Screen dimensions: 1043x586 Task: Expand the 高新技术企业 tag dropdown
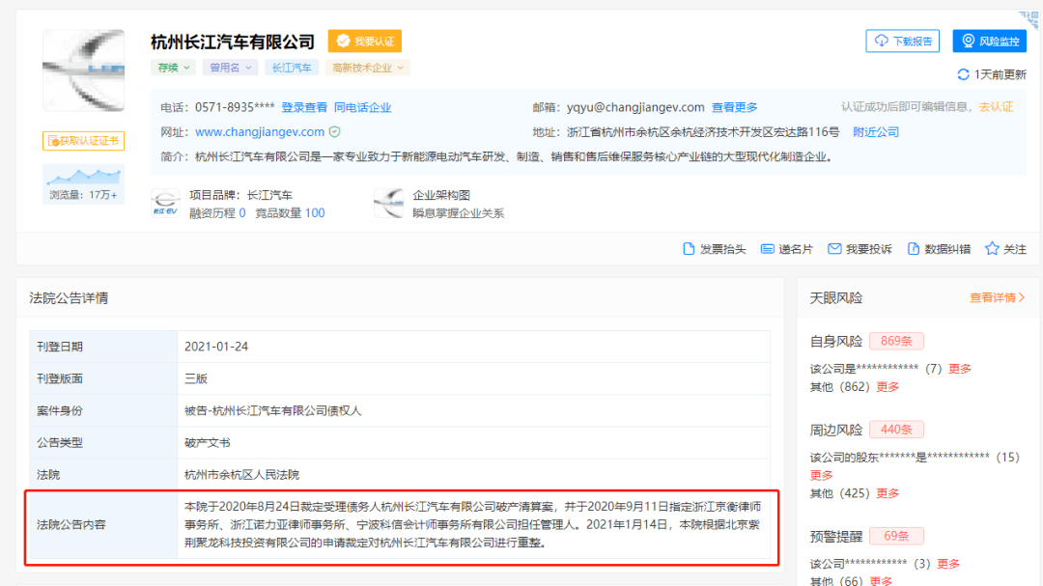[367, 68]
